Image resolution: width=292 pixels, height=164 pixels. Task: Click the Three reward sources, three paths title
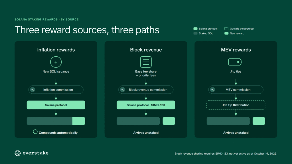pos(87,30)
